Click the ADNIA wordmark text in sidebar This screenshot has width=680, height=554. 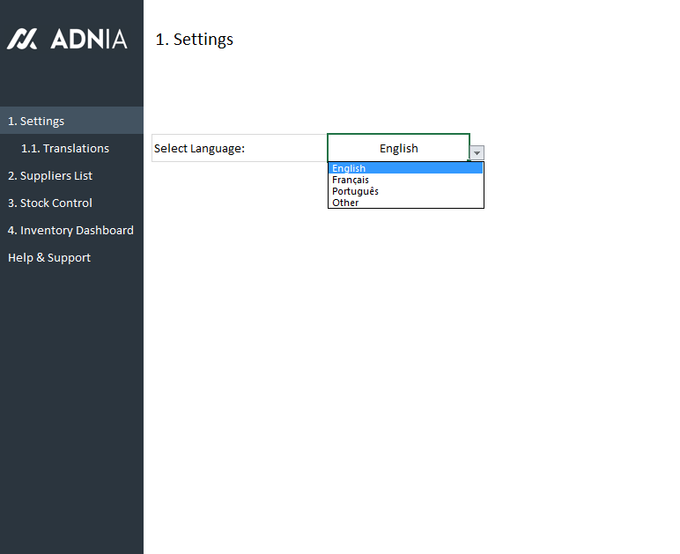(x=89, y=39)
